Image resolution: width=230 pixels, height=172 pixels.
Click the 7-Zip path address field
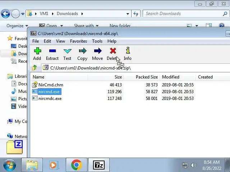pyautogui.click(x=136, y=68)
